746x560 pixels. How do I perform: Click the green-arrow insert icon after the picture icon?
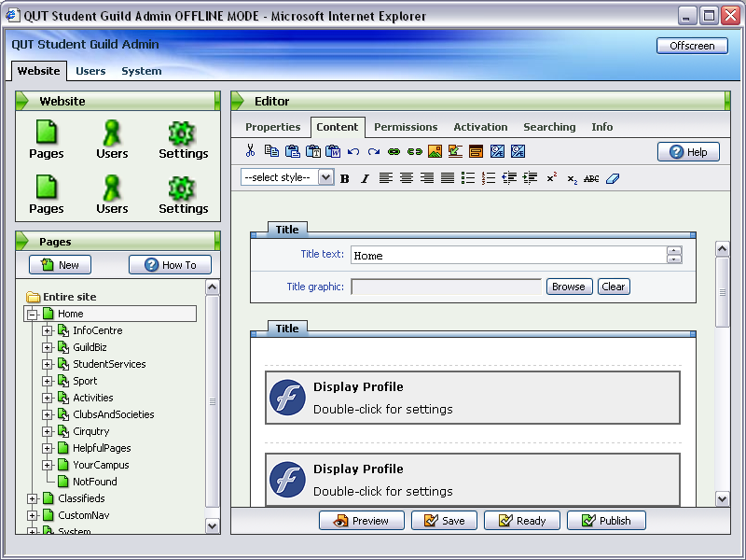click(455, 151)
